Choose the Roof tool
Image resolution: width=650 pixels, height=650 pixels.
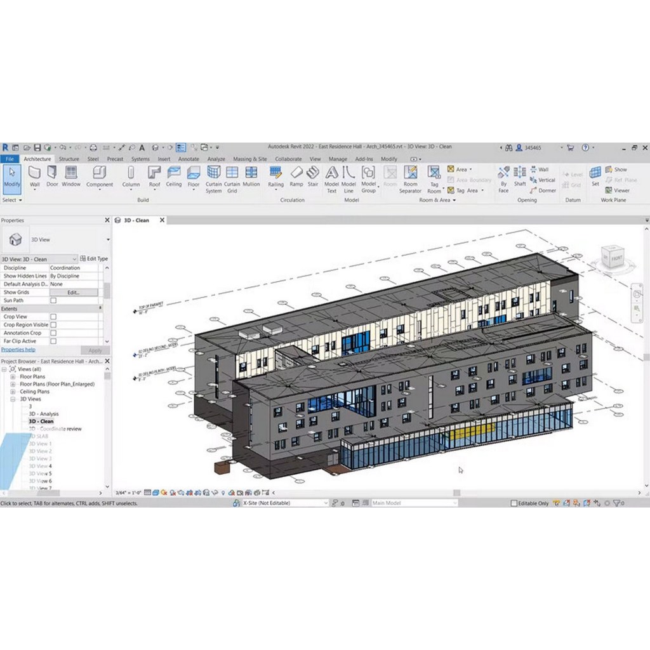(154, 175)
